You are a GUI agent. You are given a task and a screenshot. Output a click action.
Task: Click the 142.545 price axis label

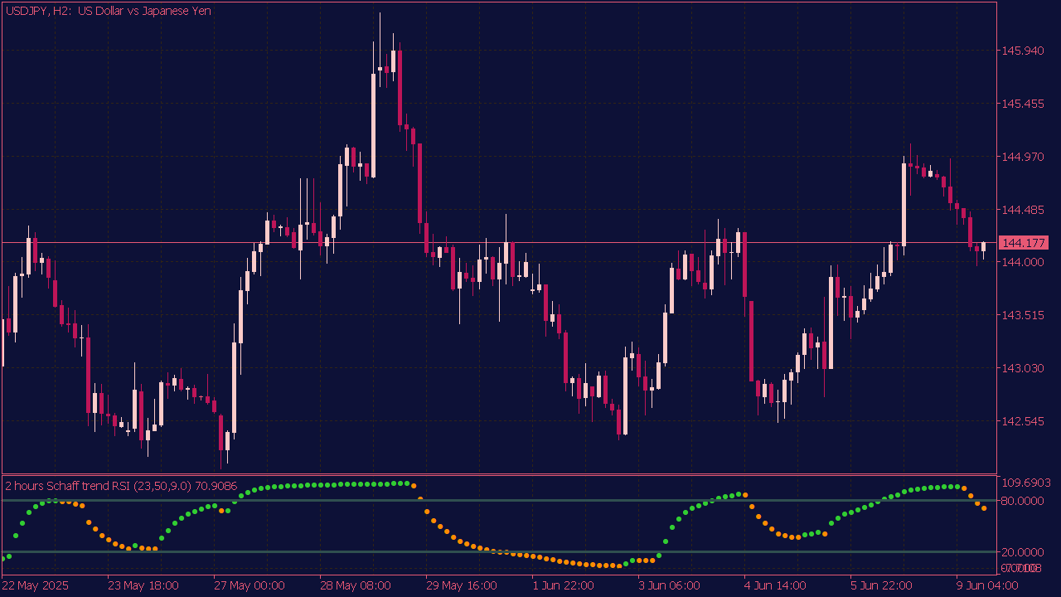(x=1023, y=421)
